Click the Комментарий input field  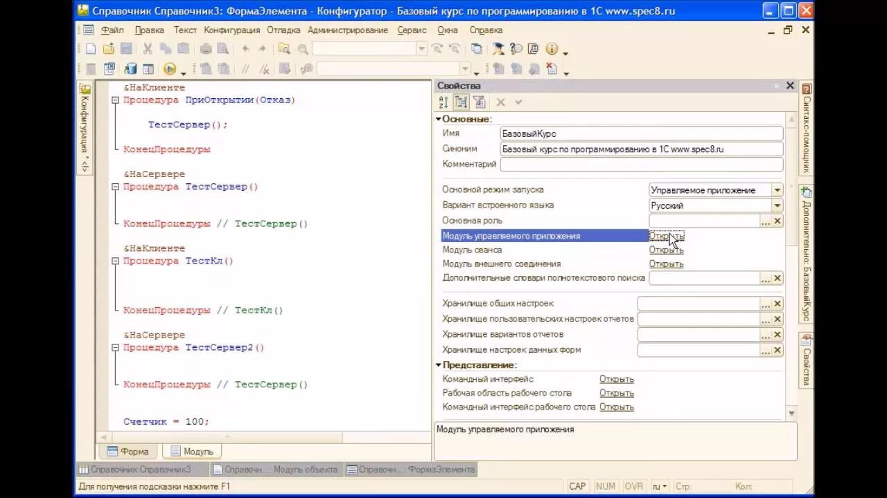[642, 165]
